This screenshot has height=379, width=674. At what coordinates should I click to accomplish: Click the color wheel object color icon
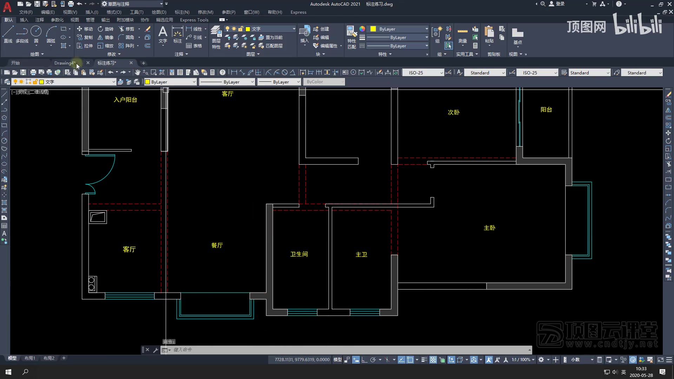tap(362, 29)
